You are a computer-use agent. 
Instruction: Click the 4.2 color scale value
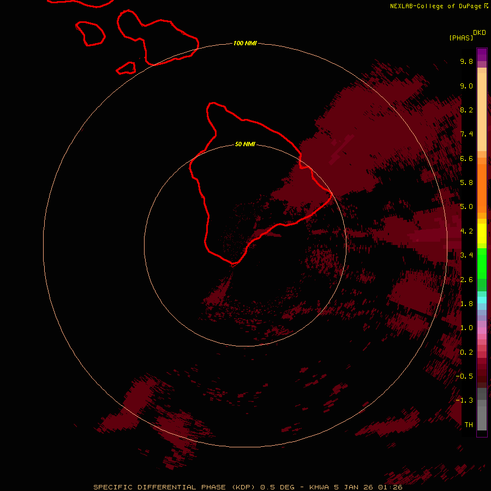466,231
